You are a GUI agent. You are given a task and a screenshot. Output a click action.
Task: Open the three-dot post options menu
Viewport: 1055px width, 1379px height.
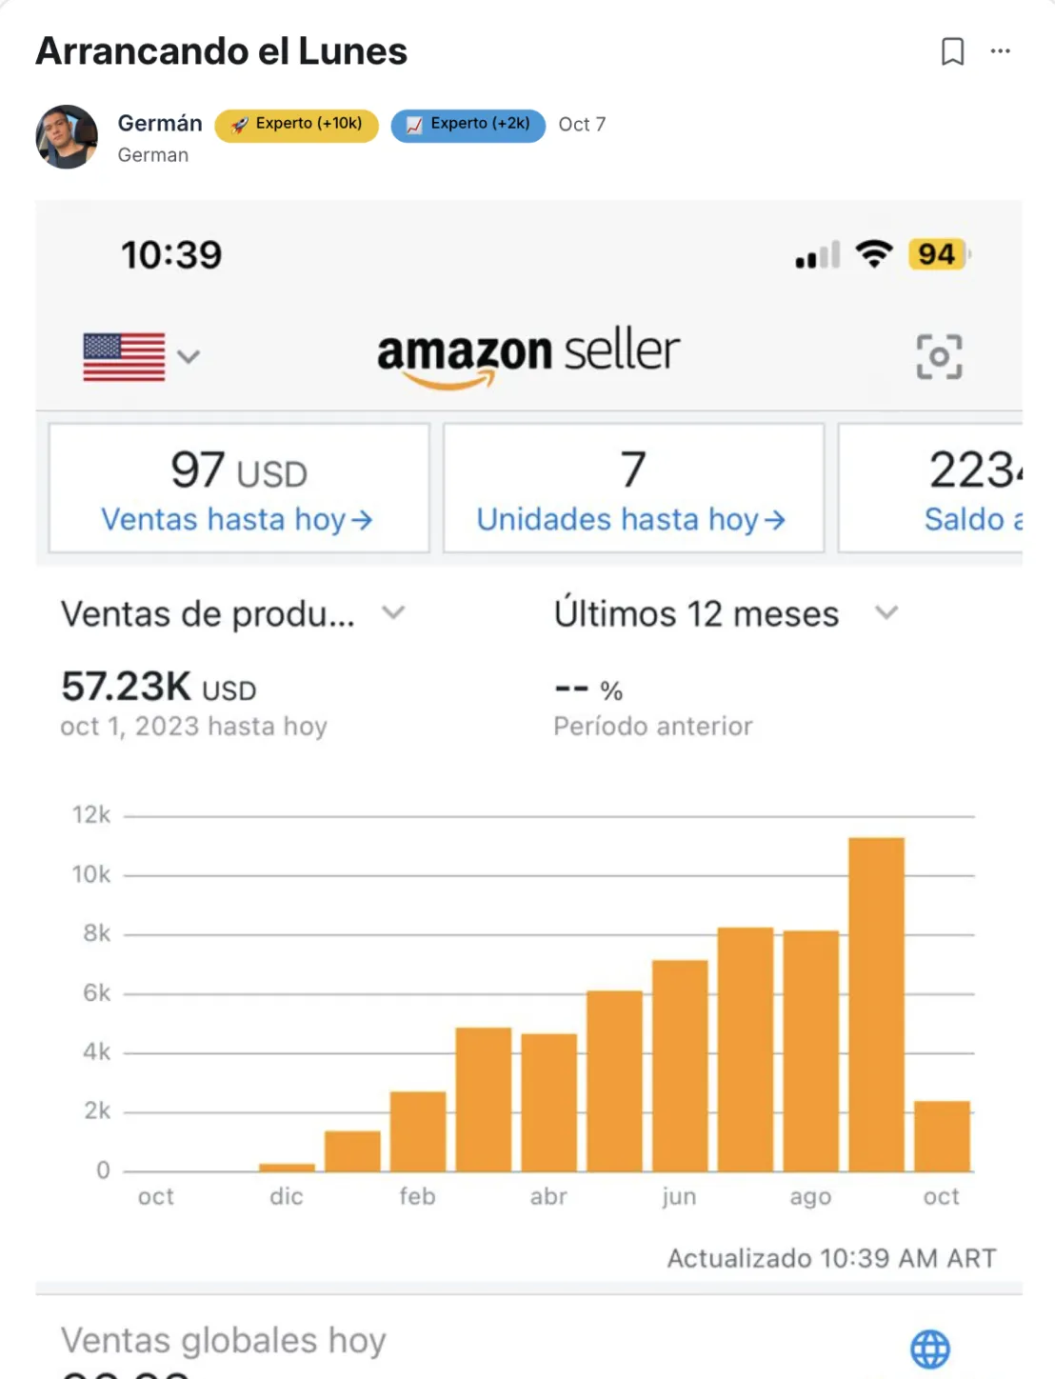tap(1000, 51)
